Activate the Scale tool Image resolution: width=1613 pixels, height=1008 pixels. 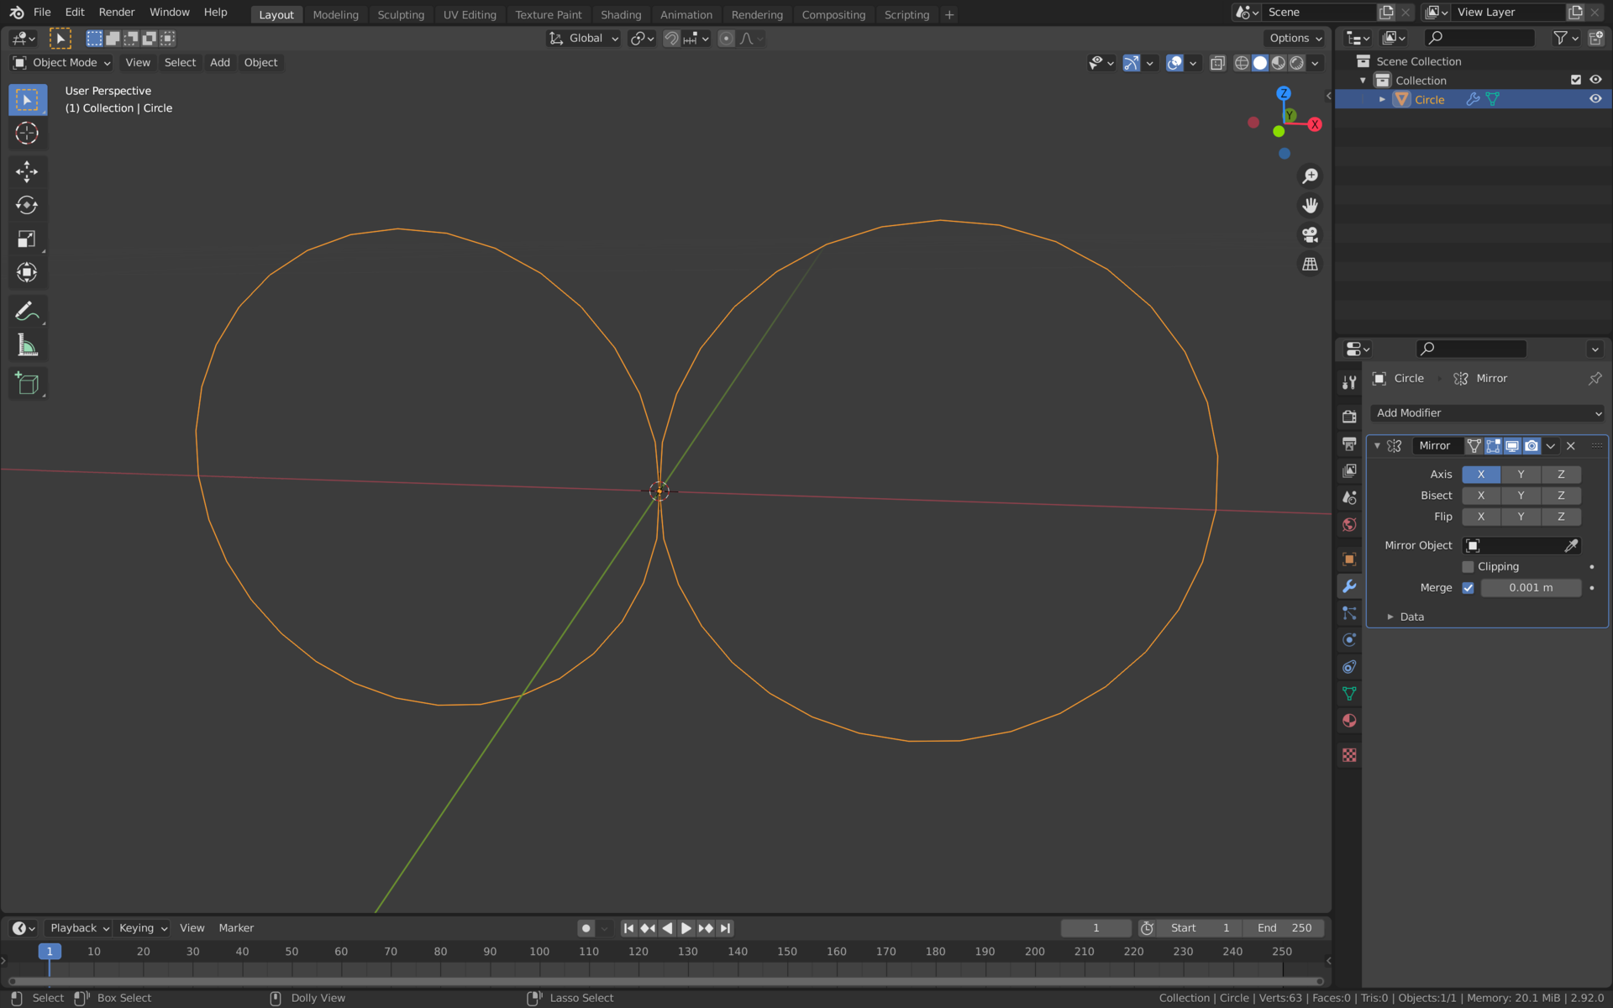pos(27,239)
